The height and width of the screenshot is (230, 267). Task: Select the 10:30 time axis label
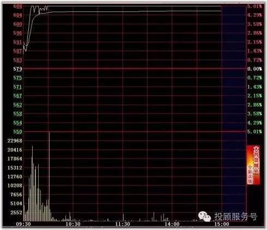73,224
